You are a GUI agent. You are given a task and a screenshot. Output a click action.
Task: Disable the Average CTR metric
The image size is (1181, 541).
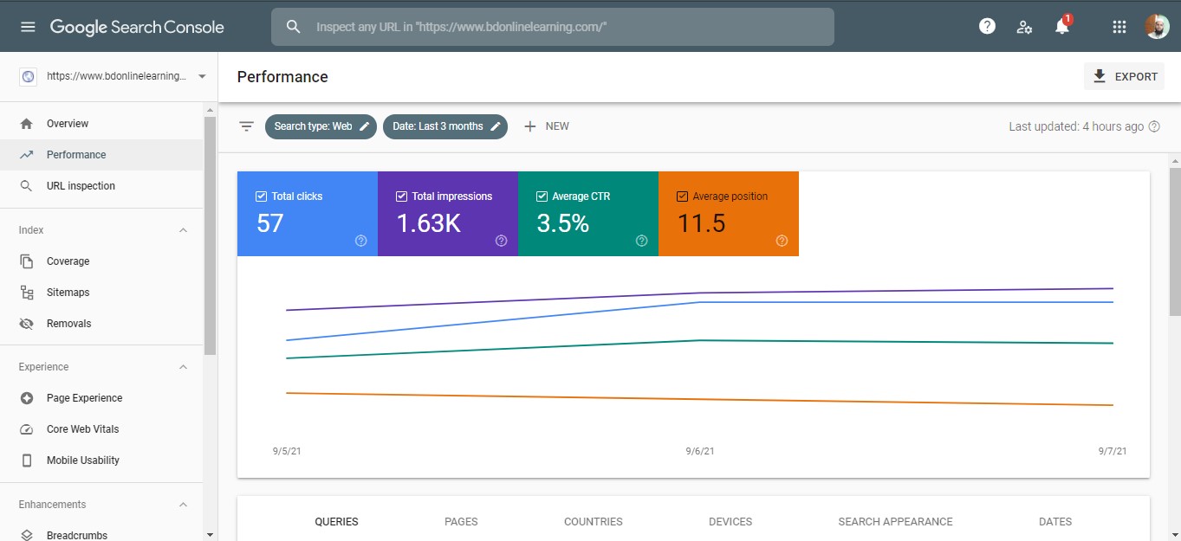[542, 196]
